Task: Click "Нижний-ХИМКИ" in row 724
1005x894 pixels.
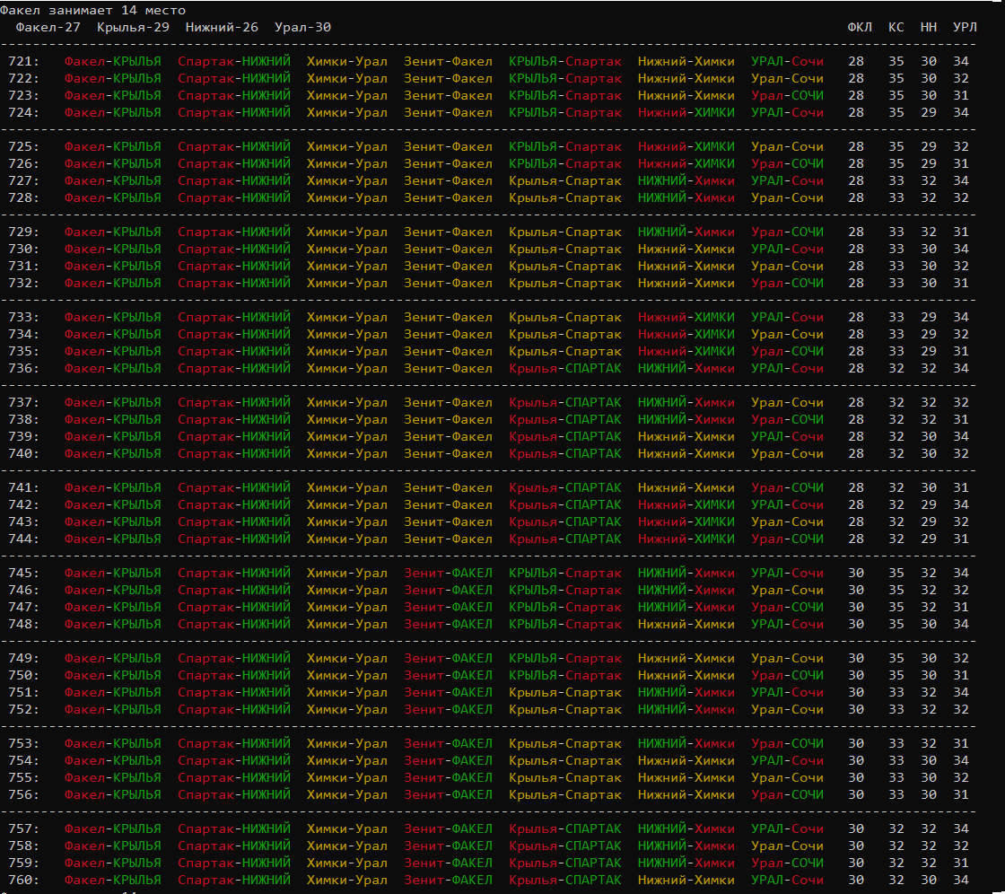Action: (686, 113)
